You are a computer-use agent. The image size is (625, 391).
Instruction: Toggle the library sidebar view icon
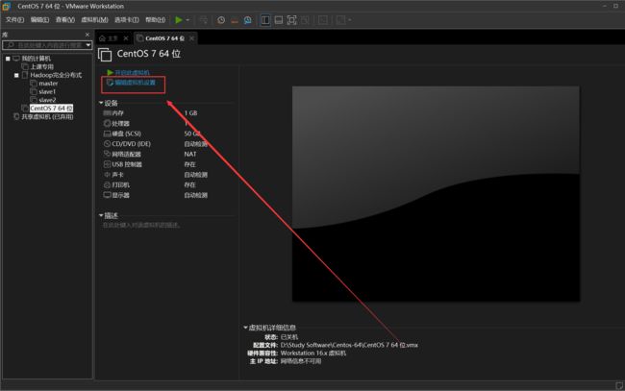click(x=265, y=20)
